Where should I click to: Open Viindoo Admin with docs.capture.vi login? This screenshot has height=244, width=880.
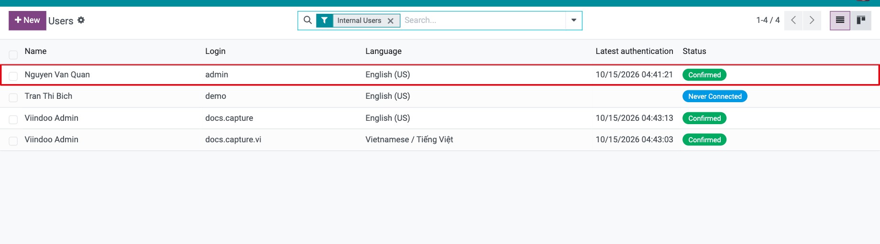click(52, 139)
